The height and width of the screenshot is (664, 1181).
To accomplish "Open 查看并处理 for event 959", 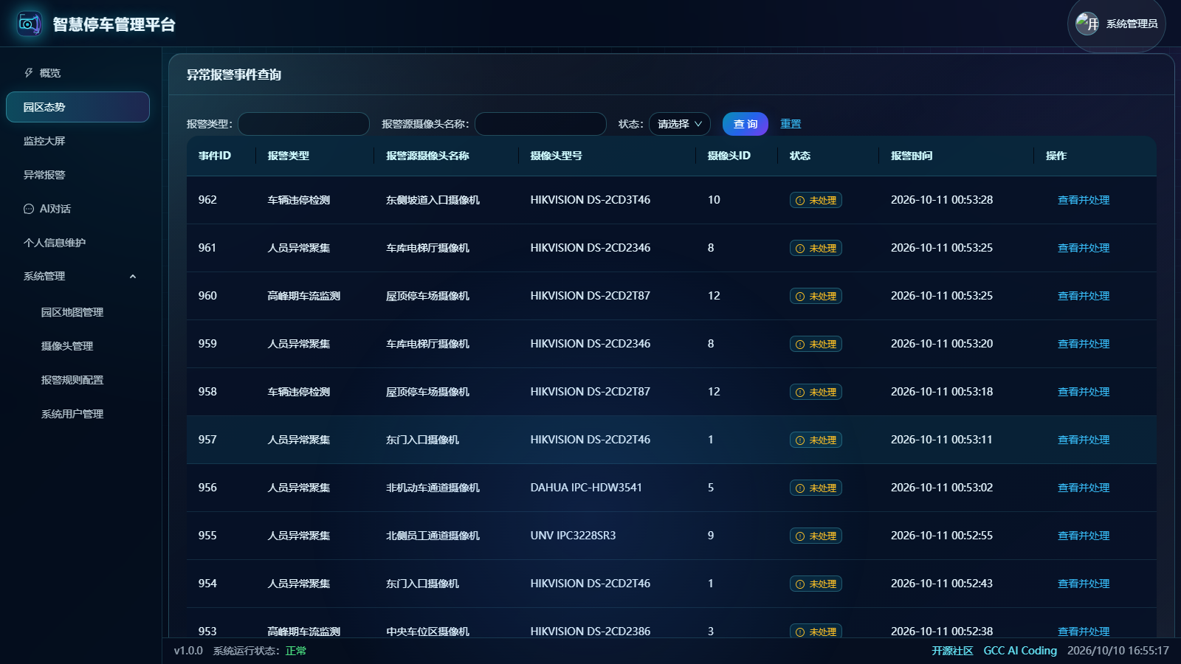I will [1084, 344].
